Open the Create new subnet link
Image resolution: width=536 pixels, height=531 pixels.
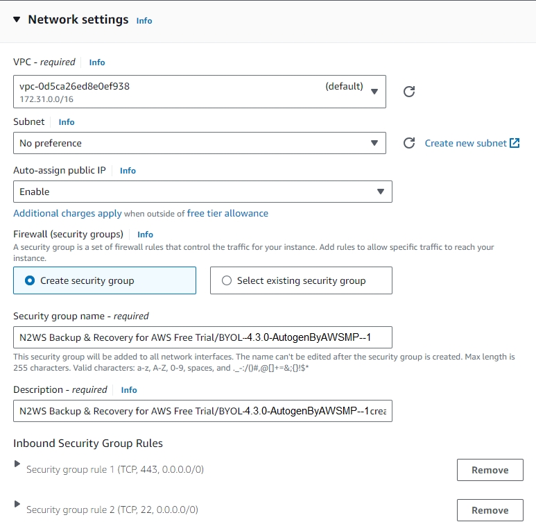465,143
